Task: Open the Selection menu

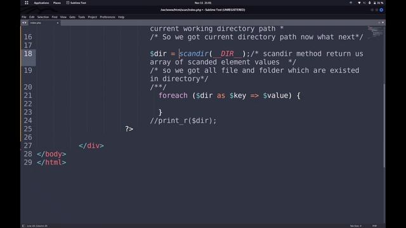Action: point(43,17)
